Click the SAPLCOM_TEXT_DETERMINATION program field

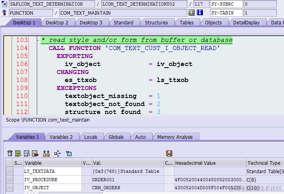click(52, 4)
